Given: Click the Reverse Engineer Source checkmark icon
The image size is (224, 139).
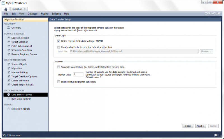Looking at the screenshot, I should 9,54.
